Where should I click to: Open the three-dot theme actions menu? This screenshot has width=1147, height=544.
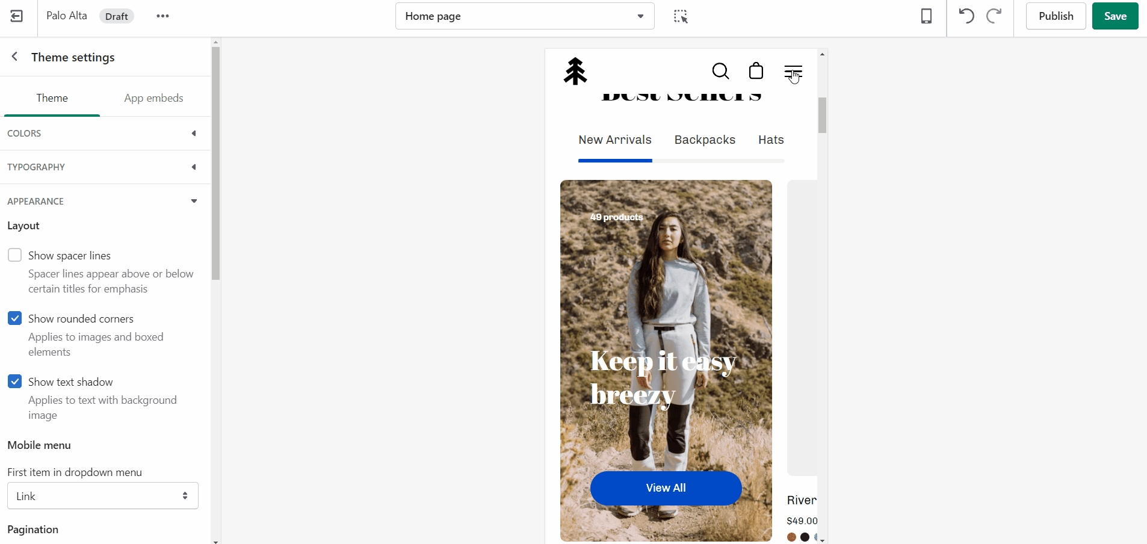(x=162, y=16)
